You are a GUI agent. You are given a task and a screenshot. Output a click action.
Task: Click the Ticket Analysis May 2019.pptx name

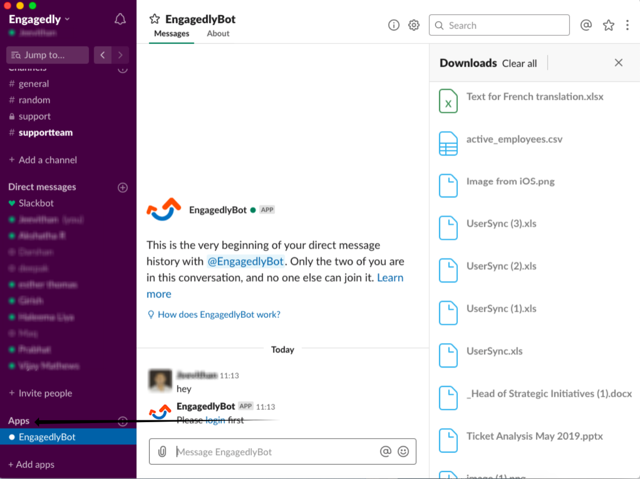click(535, 436)
